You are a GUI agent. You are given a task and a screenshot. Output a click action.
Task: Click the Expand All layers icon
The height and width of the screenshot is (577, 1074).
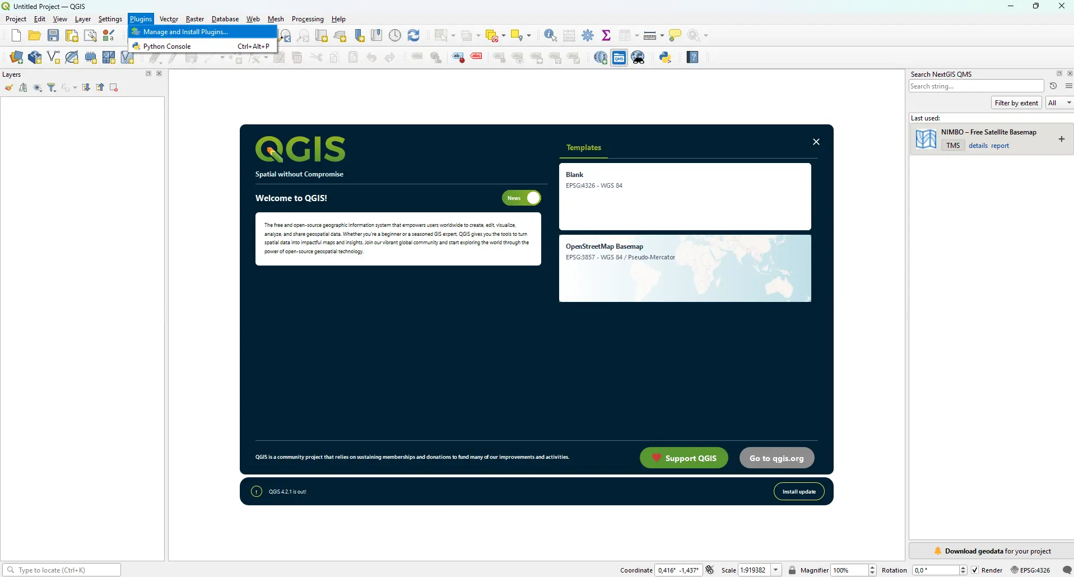86,87
